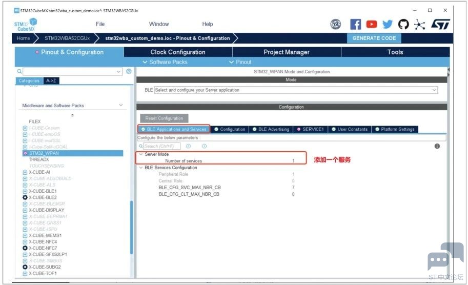Screen dimensions: 468x285
Task: Switch to Clock Configuration tab
Action: [178, 52]
